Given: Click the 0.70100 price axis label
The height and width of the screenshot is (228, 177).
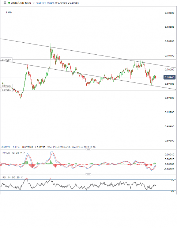Looking at the screenshot, I should pyautogui.click(x=169, y=55).
